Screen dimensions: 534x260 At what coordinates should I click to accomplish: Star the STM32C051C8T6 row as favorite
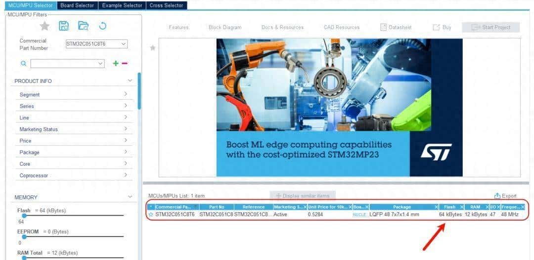coord(151,215)
